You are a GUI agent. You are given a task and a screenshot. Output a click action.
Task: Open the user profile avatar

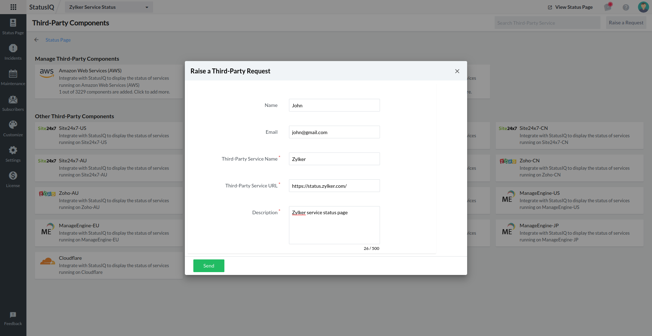(644, 7)
